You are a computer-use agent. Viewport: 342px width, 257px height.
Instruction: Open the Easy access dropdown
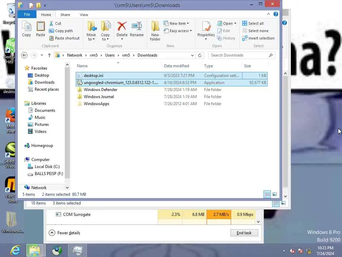178,31
